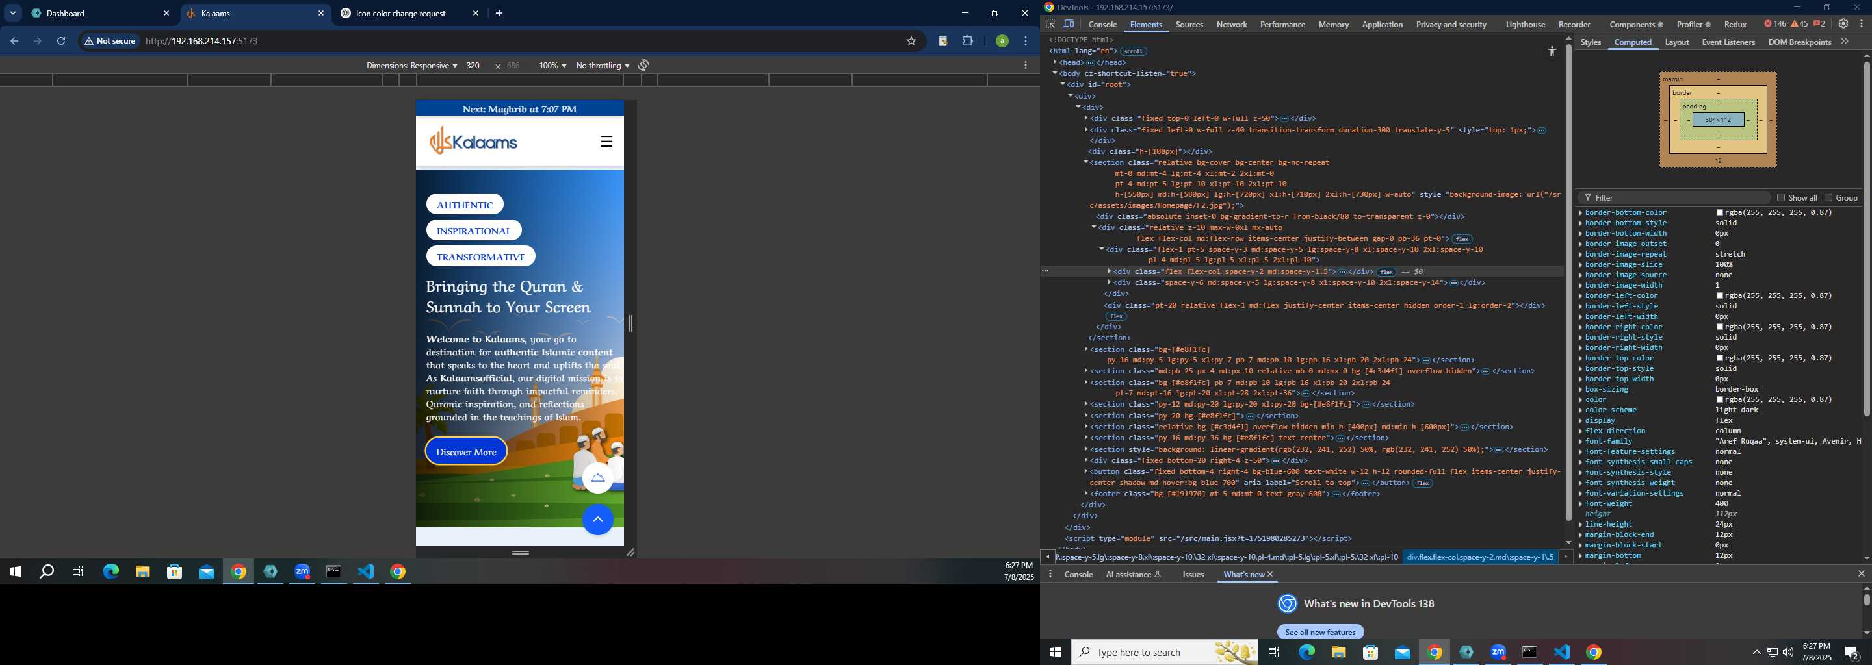
Task: Collapse the body element in DOM tree
Action: tap(1054, 73)
